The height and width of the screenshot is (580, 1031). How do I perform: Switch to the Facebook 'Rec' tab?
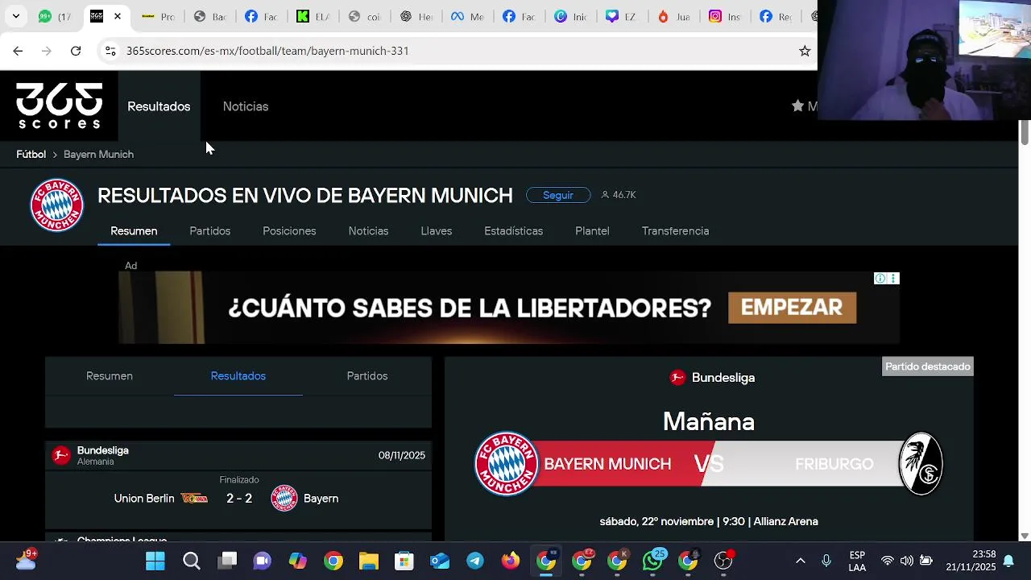click(776, 16)
